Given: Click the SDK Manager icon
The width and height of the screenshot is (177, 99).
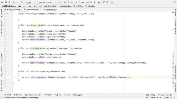Looking at the screenshot, I should 95,2.
